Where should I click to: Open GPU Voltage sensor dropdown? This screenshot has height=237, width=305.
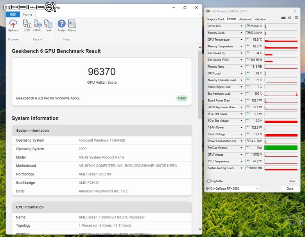[x=241, y=154]
